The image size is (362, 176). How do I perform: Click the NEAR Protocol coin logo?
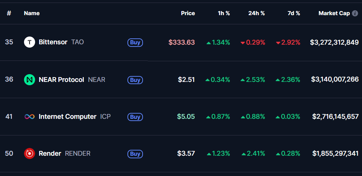point(30,79)
